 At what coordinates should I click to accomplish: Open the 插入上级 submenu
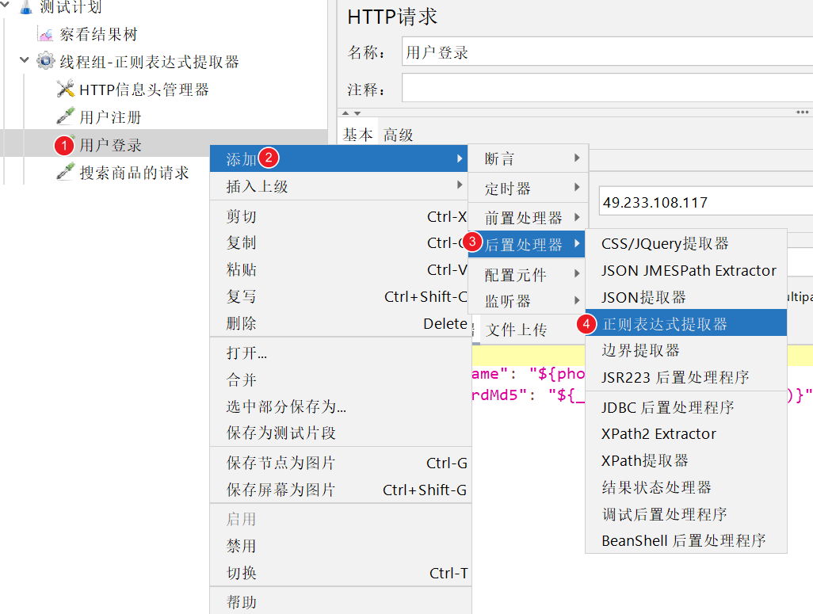tap(338, 185)
